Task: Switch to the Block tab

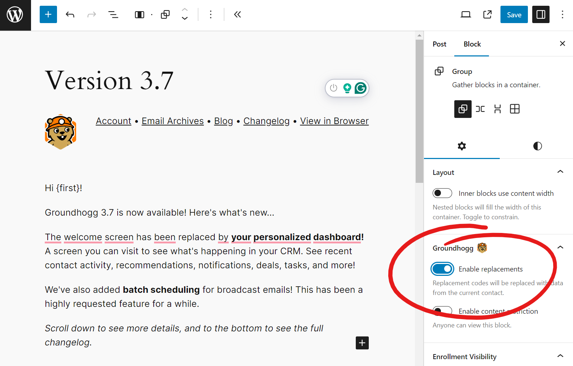Action: pyautogui.click(x=472, y=44)
